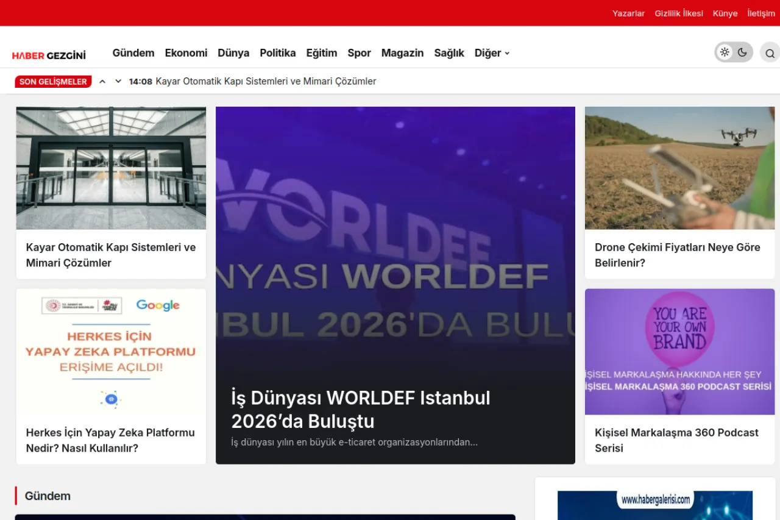The height and width of the screenshot is (520, 780).
Task: Open the Magazin menu item
Action: [x=402, y=53]
